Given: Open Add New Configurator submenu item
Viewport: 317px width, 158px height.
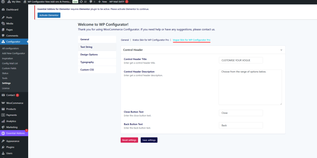Looking at the screenshot, I should 14,53.
